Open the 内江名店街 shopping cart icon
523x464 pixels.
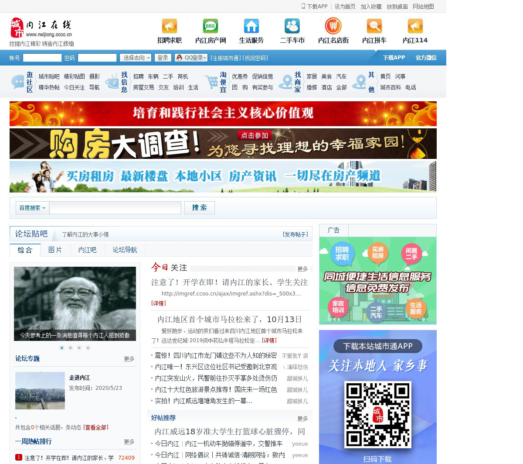point(333,26)
